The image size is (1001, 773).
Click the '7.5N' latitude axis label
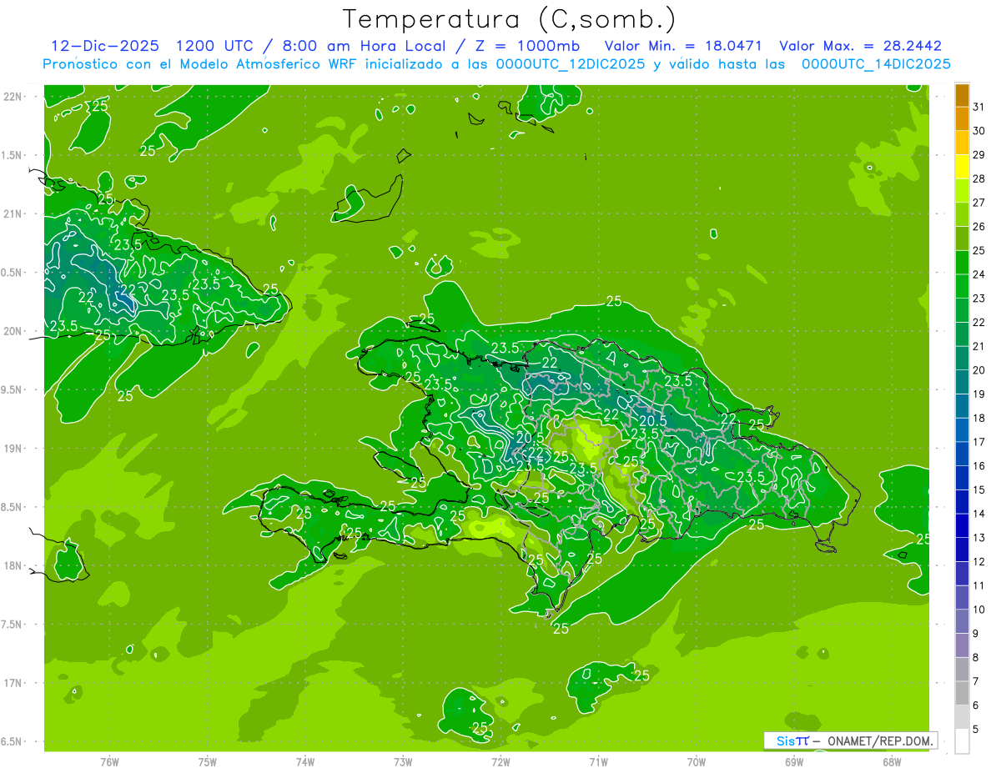[x=13, y=625]
